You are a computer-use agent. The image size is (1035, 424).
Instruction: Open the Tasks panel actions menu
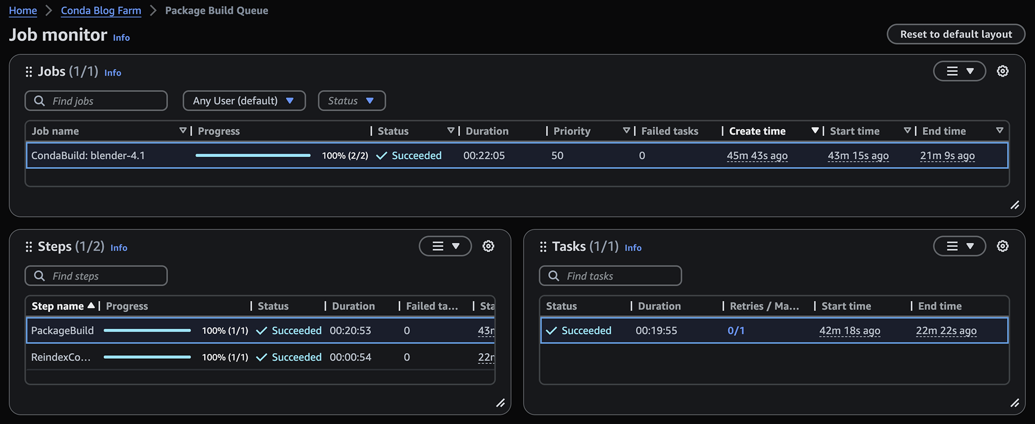[960, 246]
